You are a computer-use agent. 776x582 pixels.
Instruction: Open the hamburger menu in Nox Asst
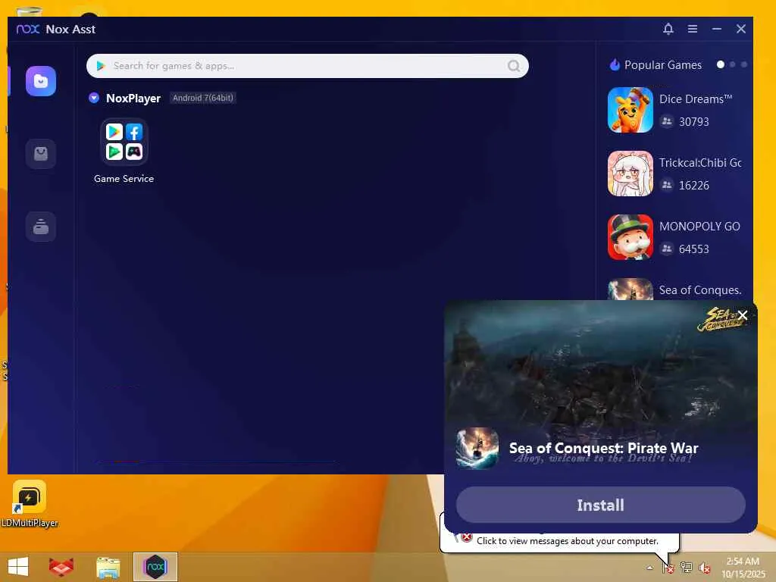click(693, 29)
